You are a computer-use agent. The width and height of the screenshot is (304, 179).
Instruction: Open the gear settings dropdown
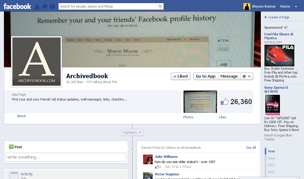pos(247,76)
